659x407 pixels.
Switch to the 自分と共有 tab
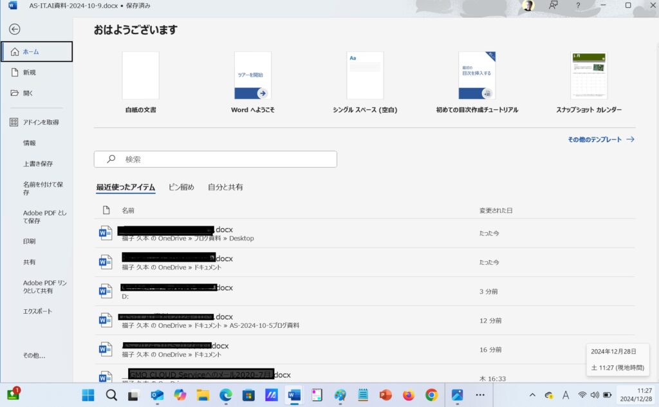(225, 187)
